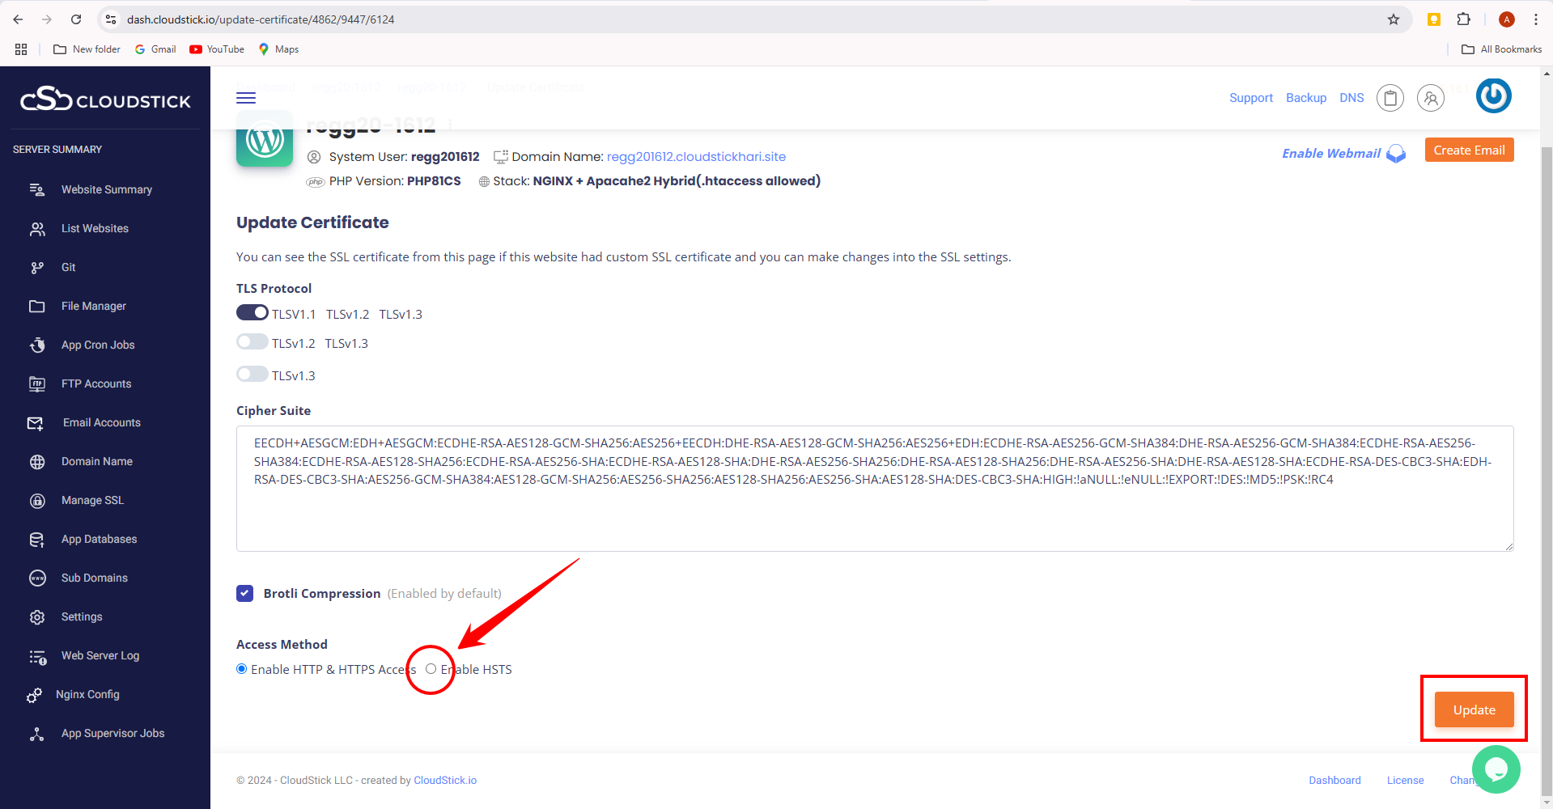Click the blue power button icon
Screen dimensions: 1553x809
1493,96
